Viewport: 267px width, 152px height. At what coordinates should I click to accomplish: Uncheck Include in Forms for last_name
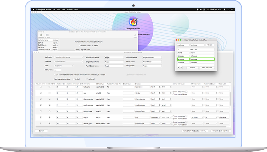pyautogui.click(x=41, y=87)
